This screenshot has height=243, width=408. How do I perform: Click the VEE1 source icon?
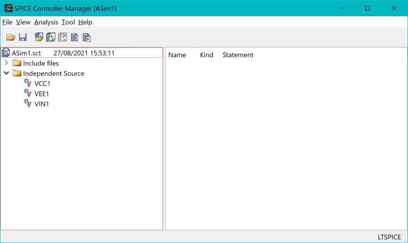point(28,93)
